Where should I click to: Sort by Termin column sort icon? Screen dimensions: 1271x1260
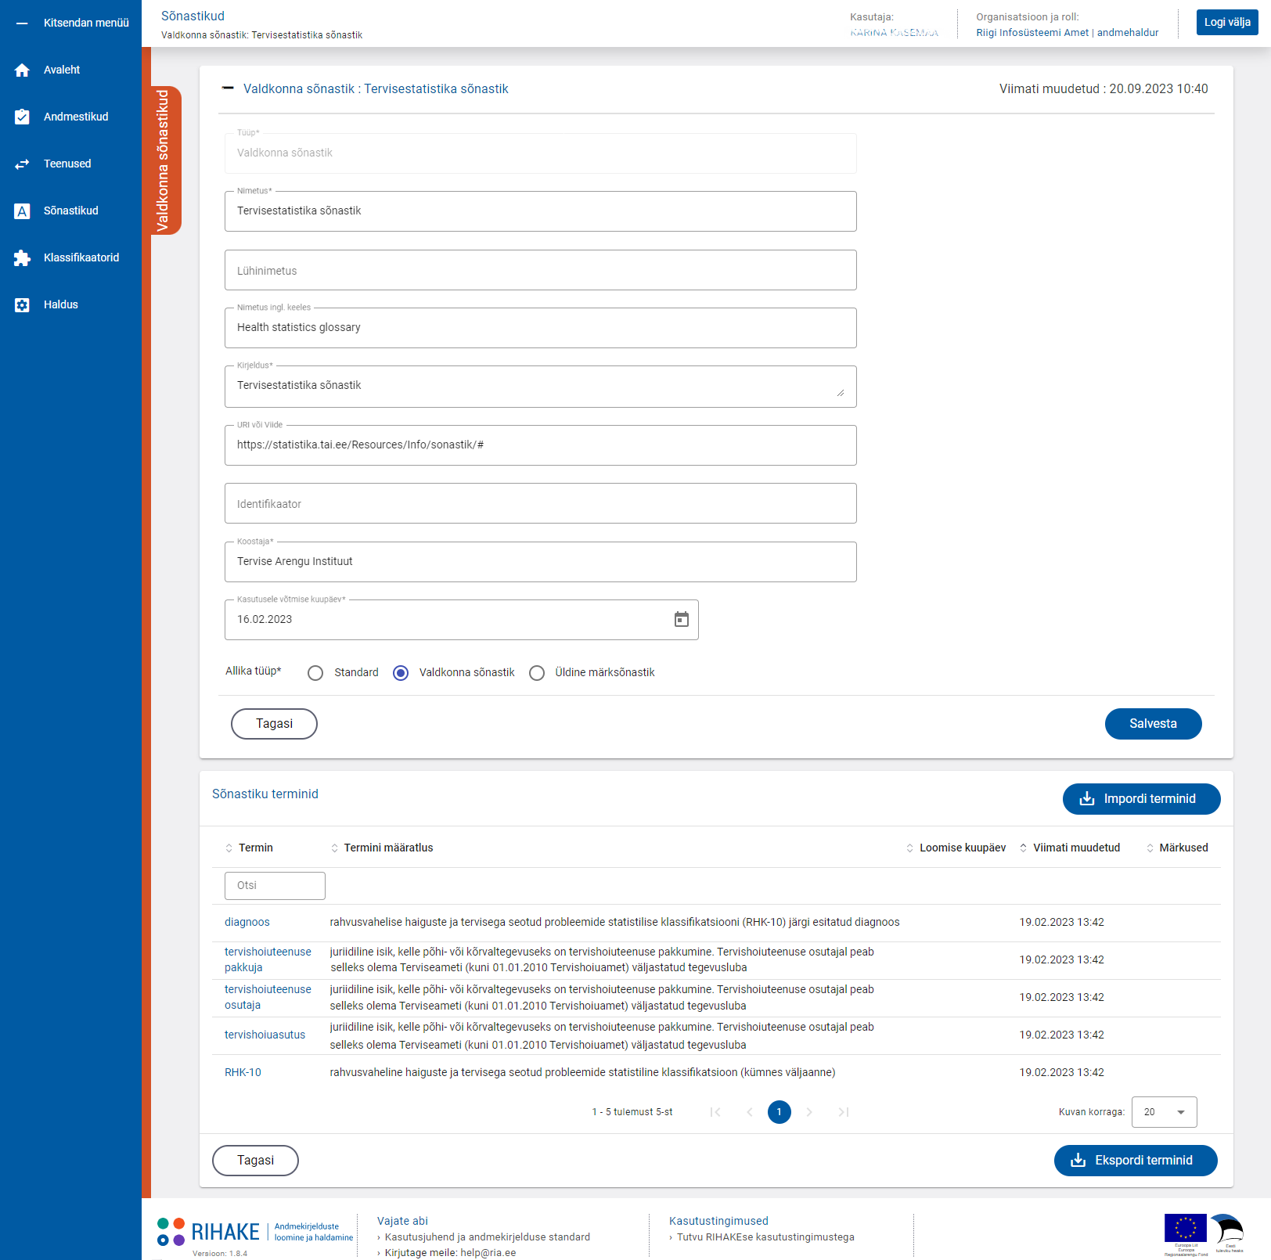(229, 848)
